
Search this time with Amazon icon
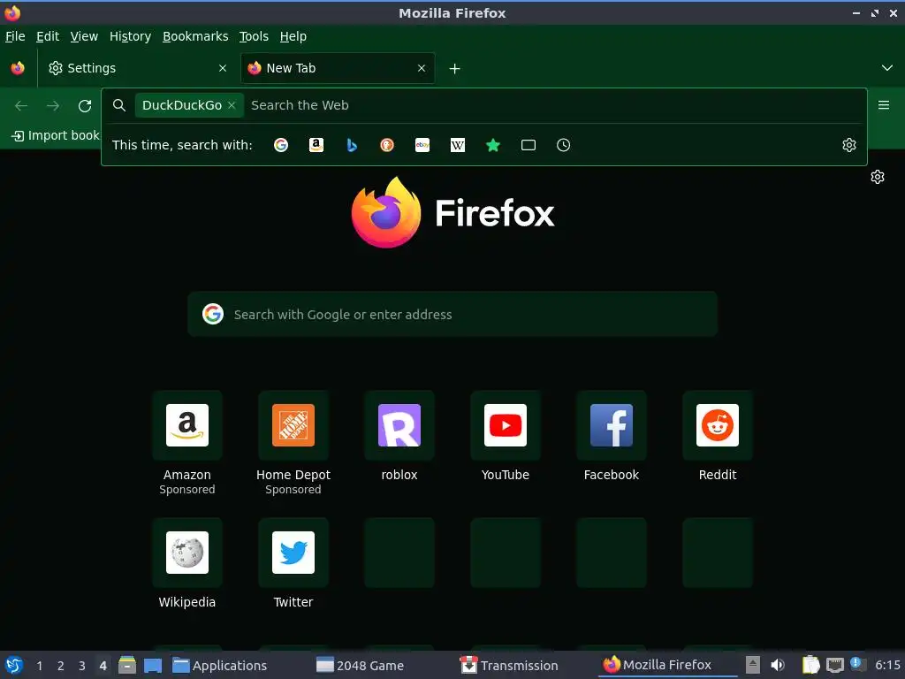tap(316, 145)
